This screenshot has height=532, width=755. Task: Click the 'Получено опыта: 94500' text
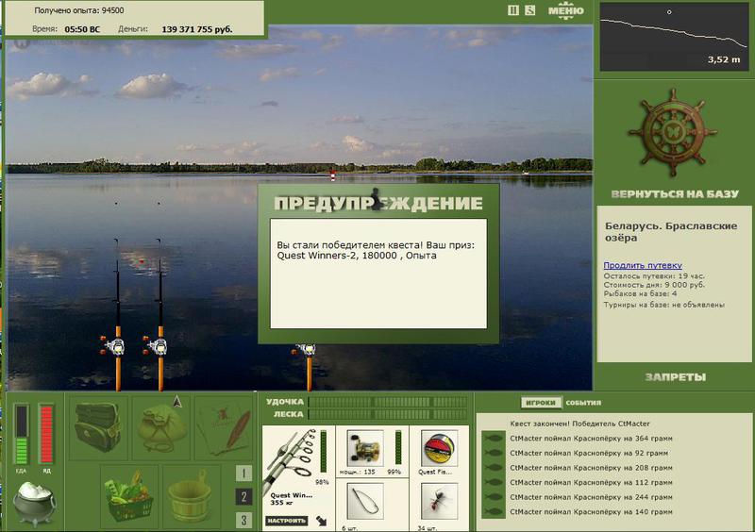[x=79, y=10]
